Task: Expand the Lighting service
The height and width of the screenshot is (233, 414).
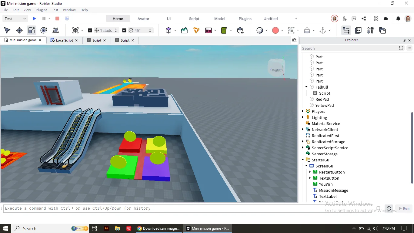Action: coord(303,117)
